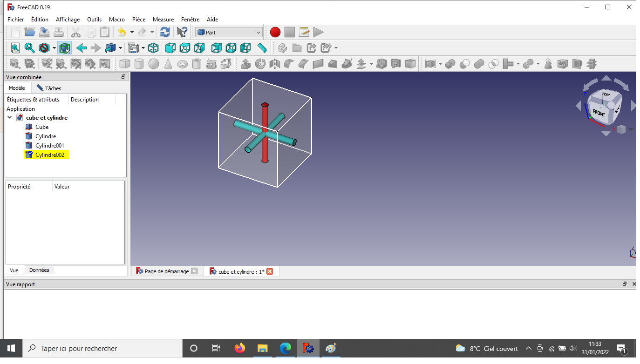This screenshot has height=364, width=640.
Task: Switch to the Tâches tab
Action: click(x=49, y=88)
